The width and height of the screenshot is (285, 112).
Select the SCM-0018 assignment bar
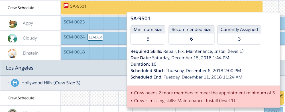93,53
